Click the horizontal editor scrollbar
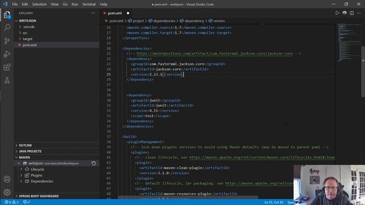Screen dimensions: 365x205 188,198
